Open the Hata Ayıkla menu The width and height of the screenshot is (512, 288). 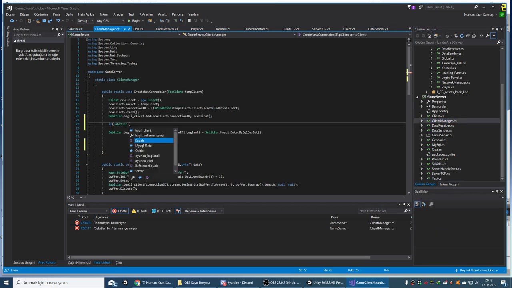pos(86,14)
